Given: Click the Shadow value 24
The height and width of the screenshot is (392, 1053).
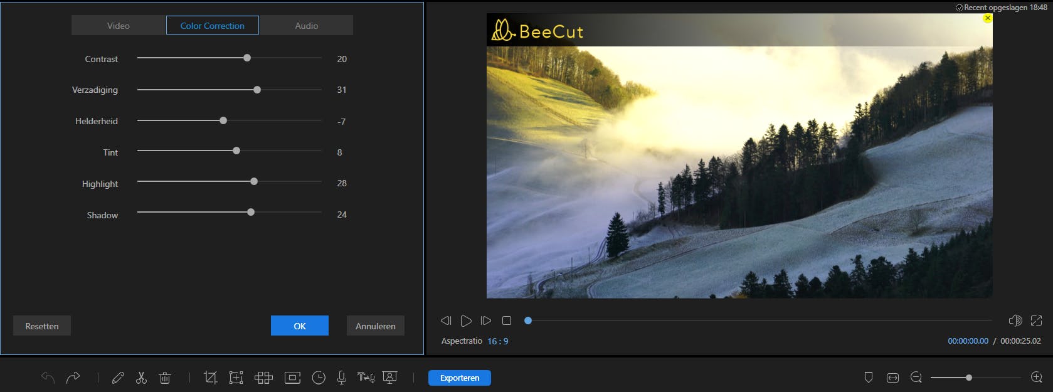Looking at the screenshot, I should click(342, 215).
